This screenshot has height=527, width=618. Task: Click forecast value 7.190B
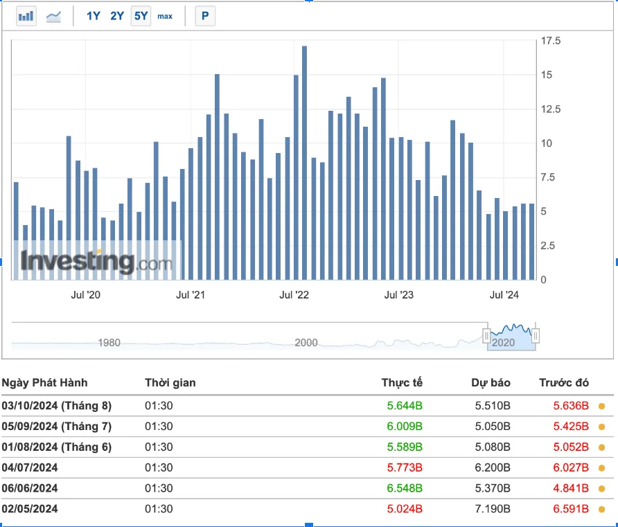[x=493, y=509]
